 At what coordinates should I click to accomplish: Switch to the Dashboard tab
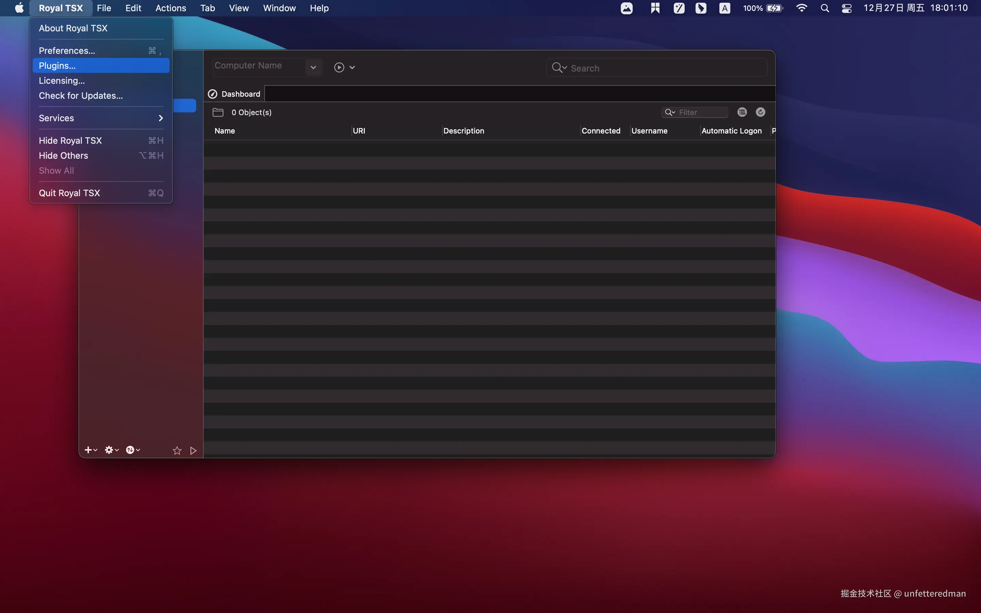point(235,94)
